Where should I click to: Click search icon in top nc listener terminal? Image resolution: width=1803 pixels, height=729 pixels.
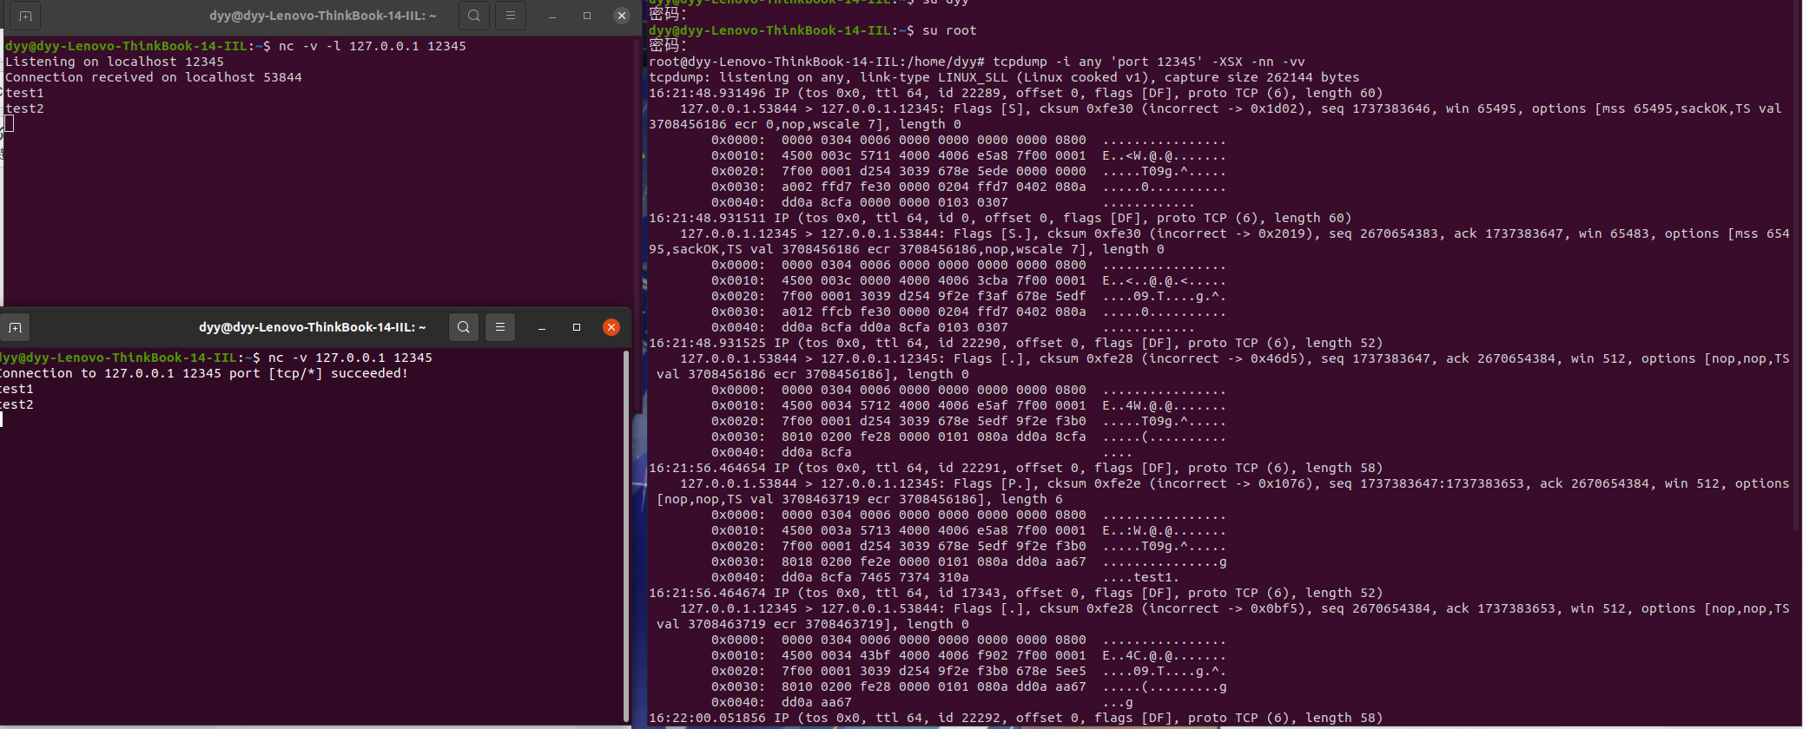pos(473,16)
